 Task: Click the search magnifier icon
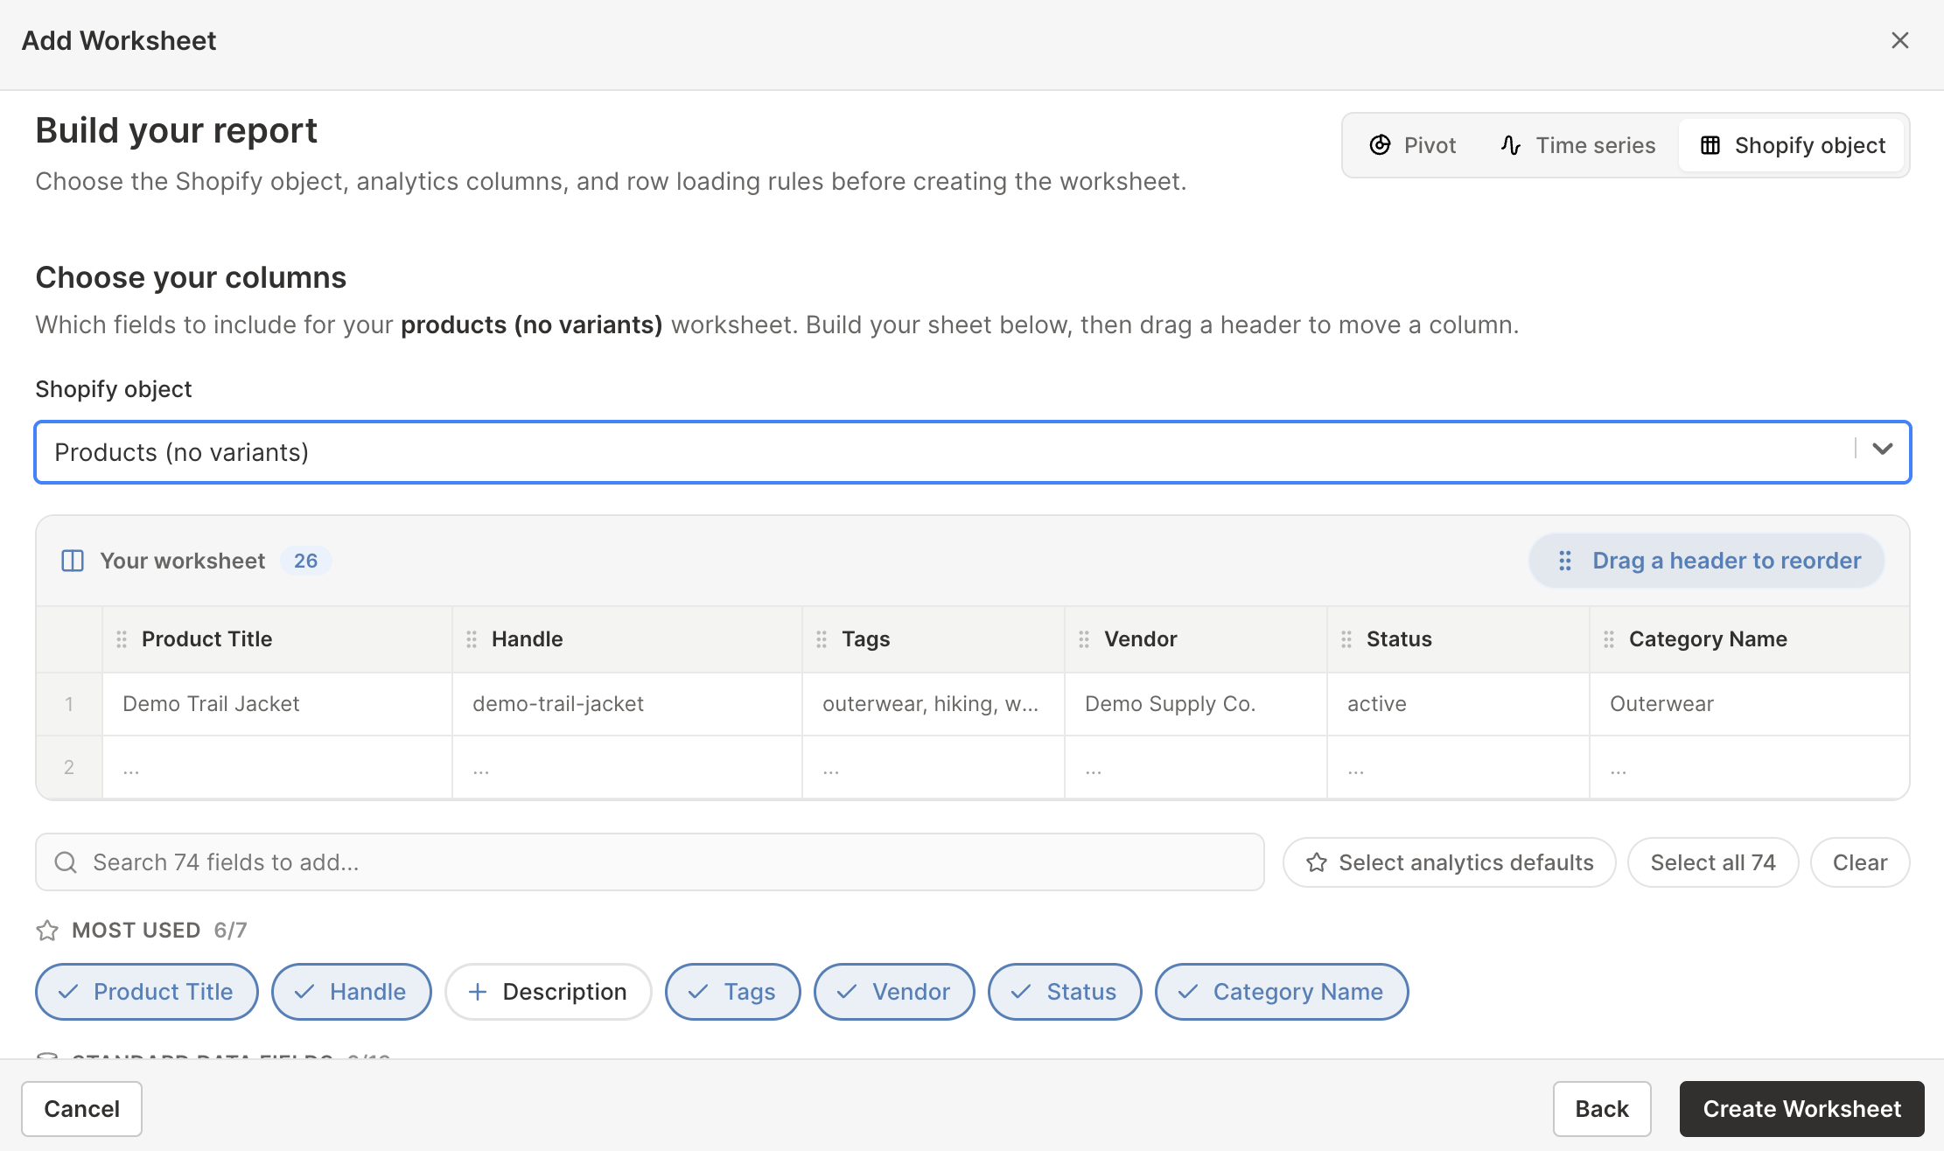point(66,862)
